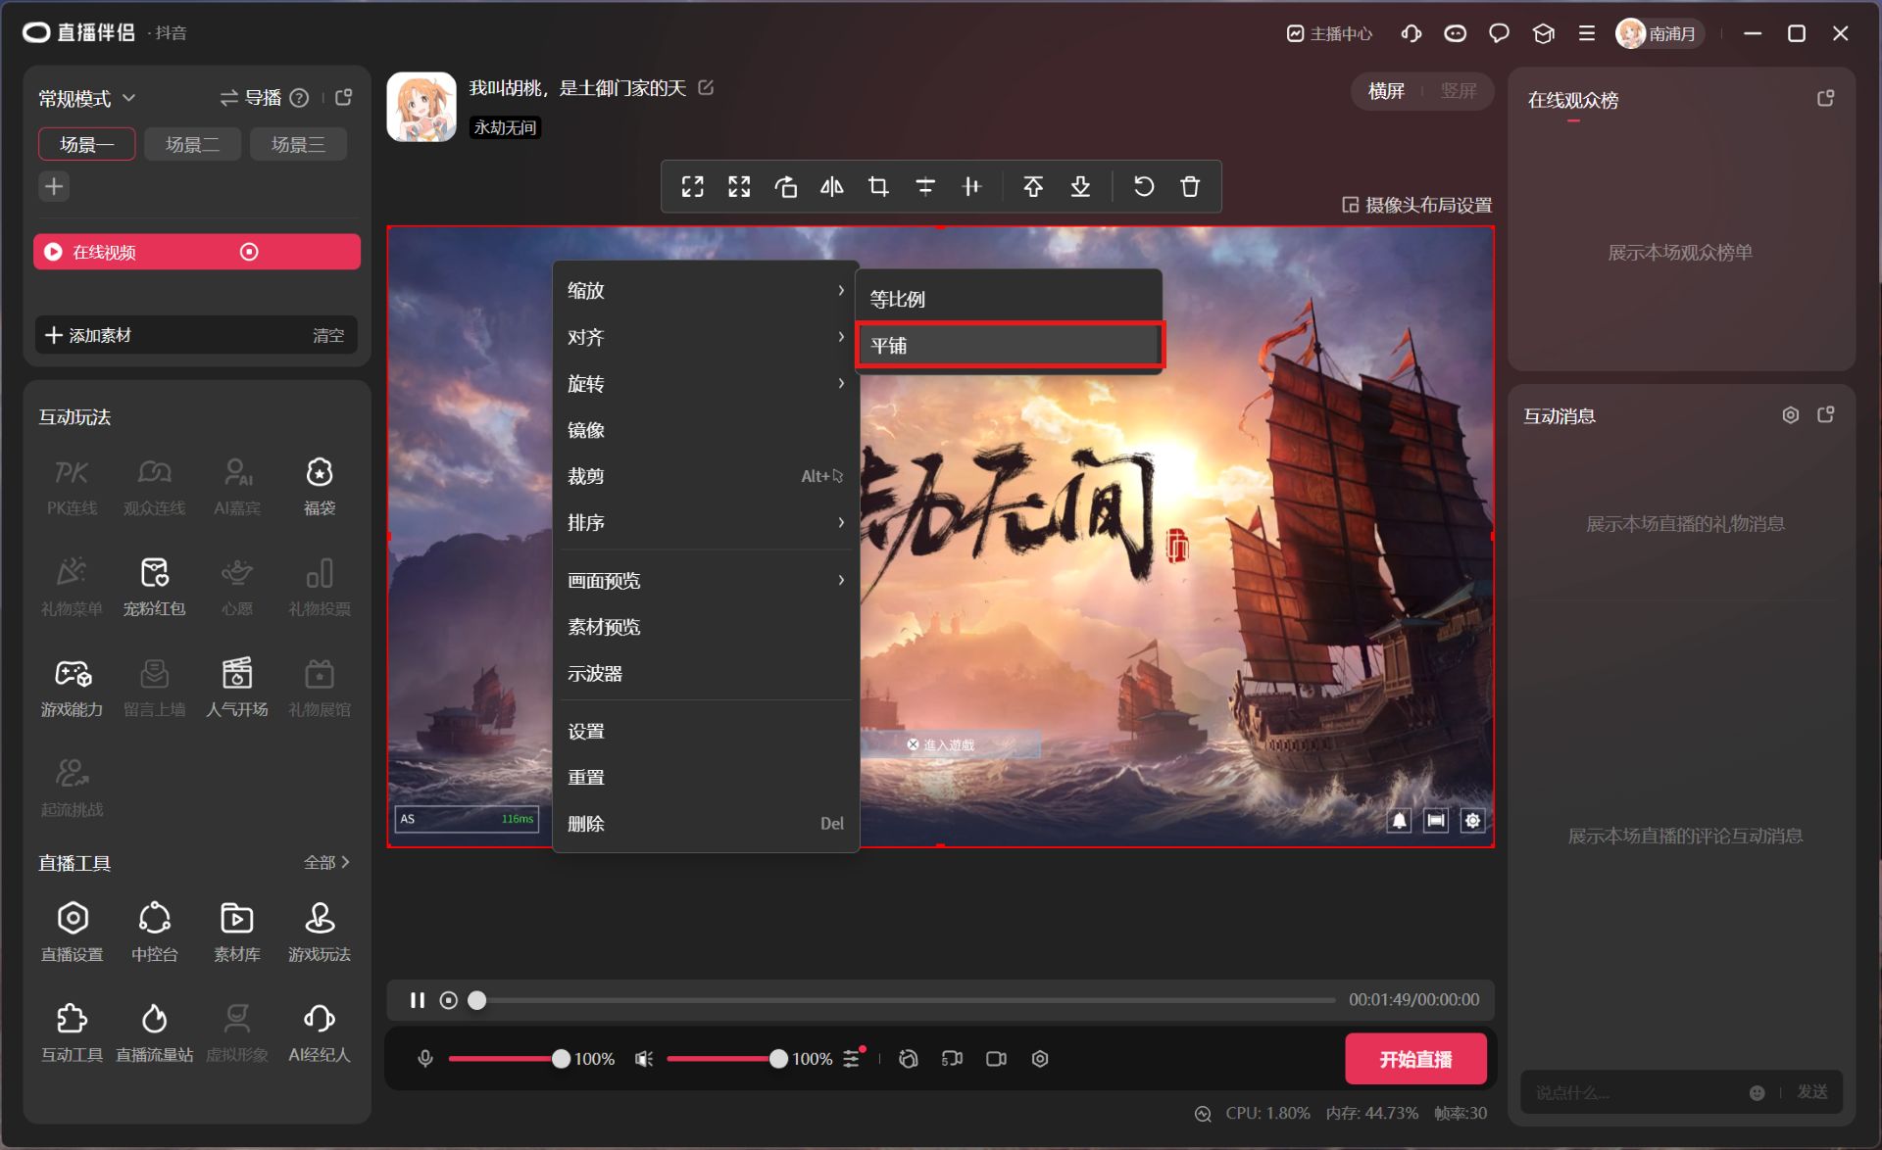Image resolution: width=1882 pixels, height=1150 pixels.
Task: Open 直播设置 tool
Action: coord(72,933)
